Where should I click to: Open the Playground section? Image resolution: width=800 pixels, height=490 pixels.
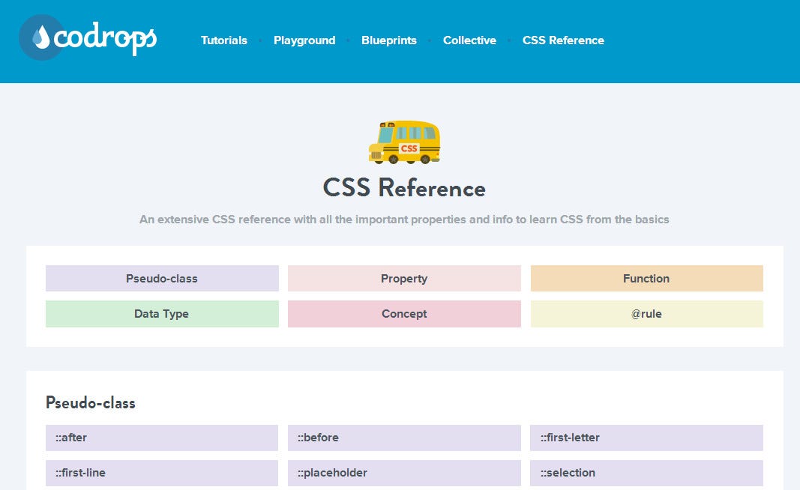coord(304,40)
